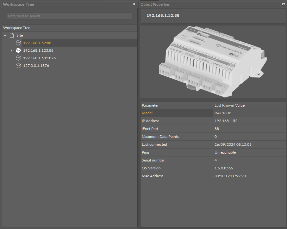Select the Site label in the tree
The image size is (287, 229).
[x=20, y=35]
